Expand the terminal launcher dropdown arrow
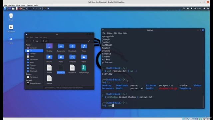This screenshot has width=213, height=120. click(x=26, y=8)
